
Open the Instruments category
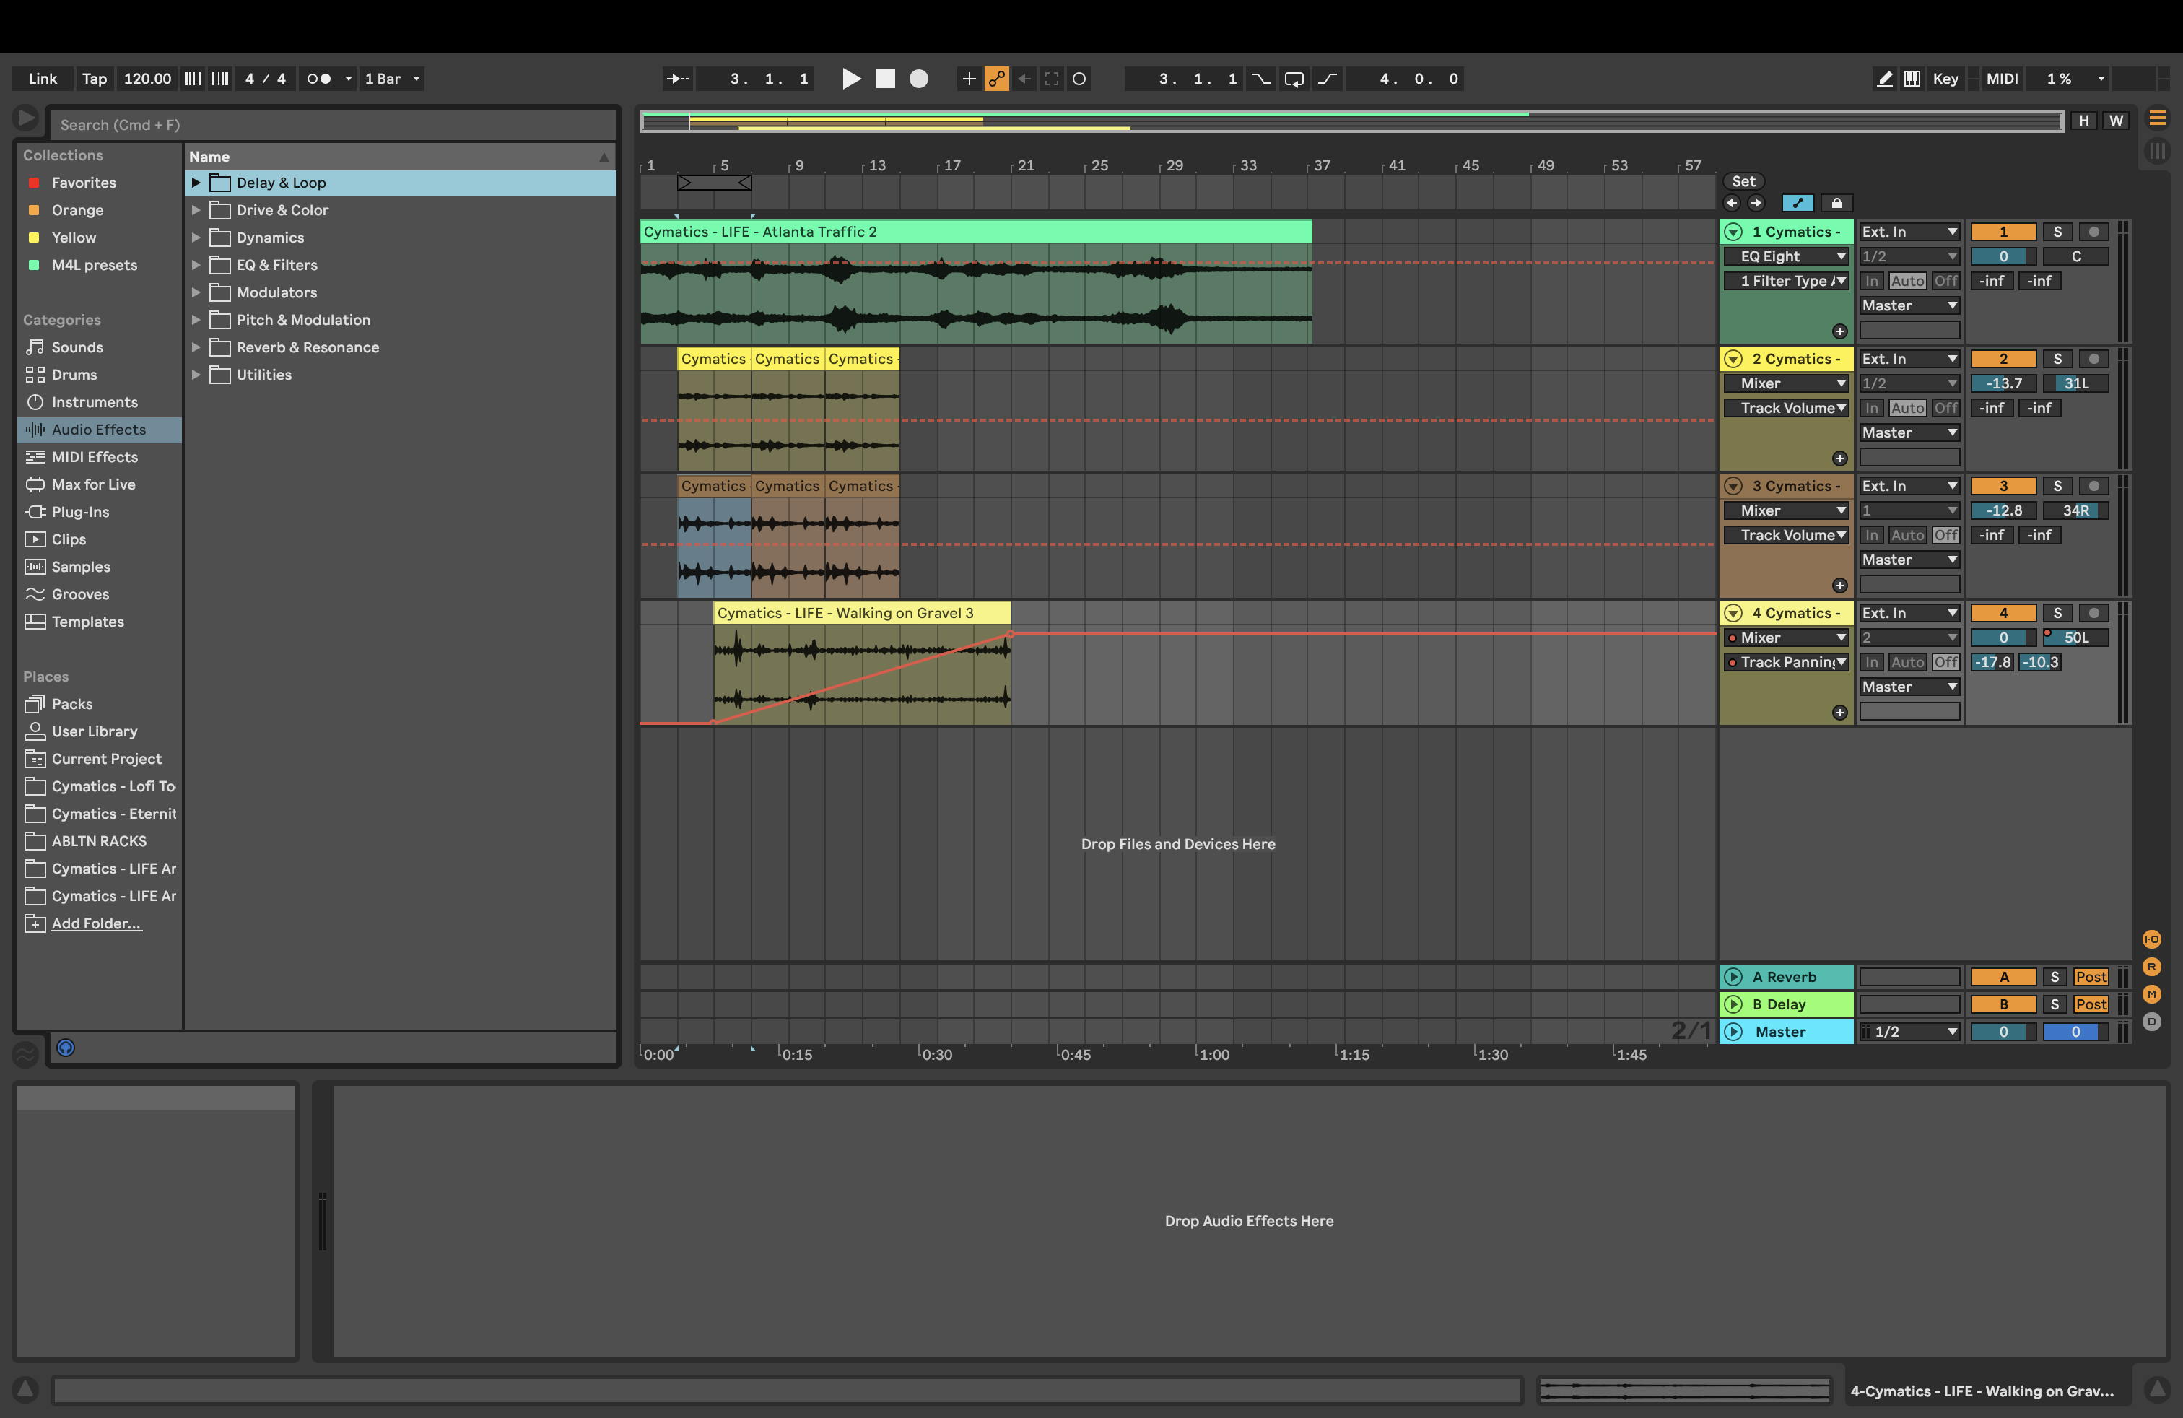[x=95, y=403]
